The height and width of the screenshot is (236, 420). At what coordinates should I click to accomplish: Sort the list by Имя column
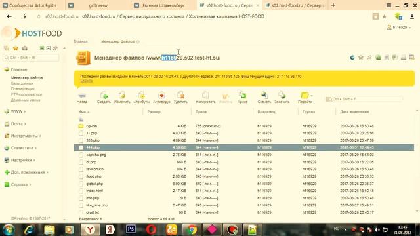pos(84,112)
